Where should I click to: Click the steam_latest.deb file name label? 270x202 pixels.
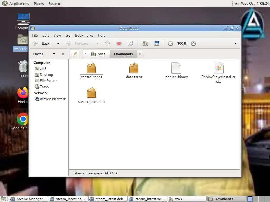click(91, 102)
